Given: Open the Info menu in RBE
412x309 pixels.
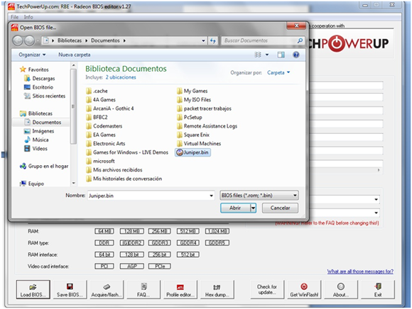Looking at the screenshot, I should (x=28, y=17).
